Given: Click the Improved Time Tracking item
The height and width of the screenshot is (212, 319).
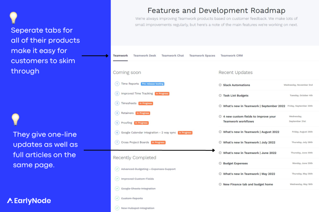Looking at the screenshot, I should (137, 93).
